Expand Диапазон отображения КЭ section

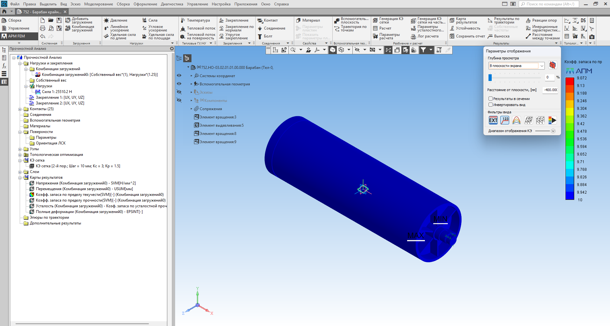click(553, 131)
